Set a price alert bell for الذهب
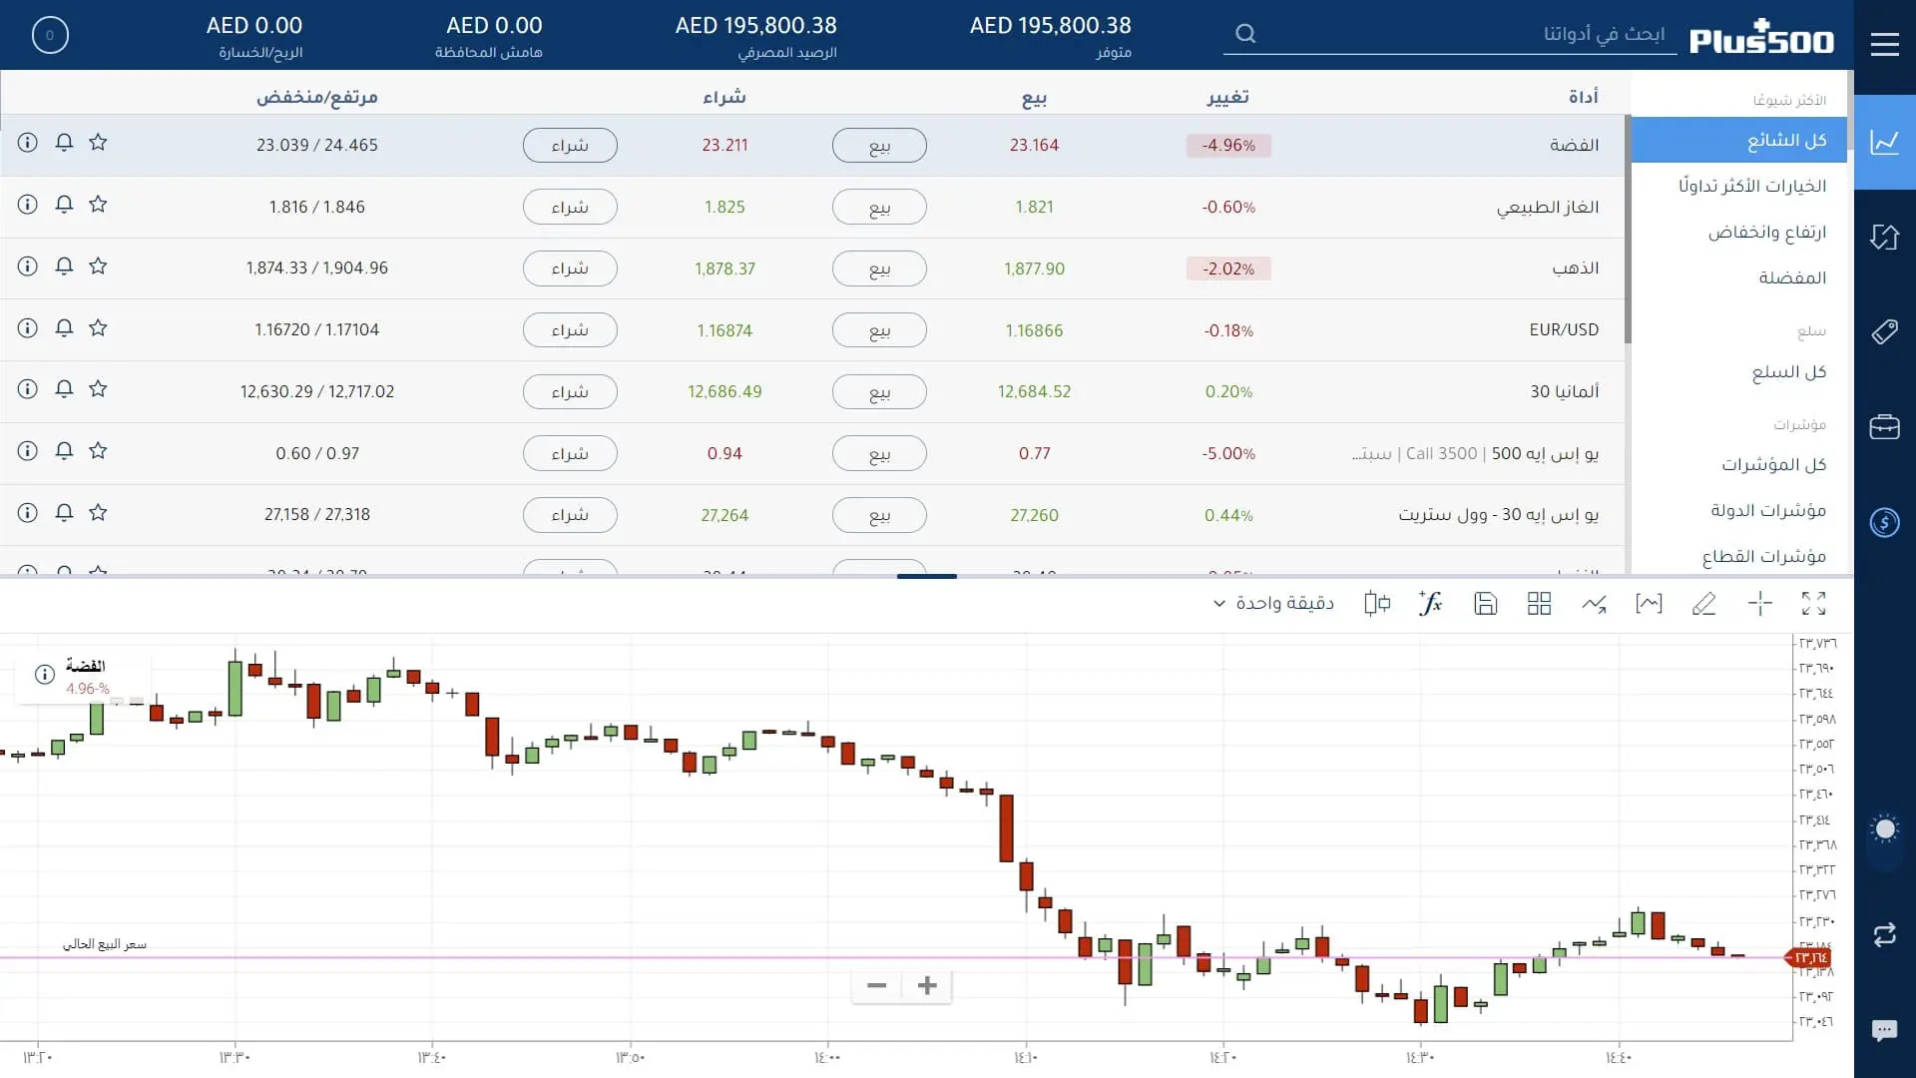The height and width of the screenshot is (1078, 1916). (x=64, y=267)
